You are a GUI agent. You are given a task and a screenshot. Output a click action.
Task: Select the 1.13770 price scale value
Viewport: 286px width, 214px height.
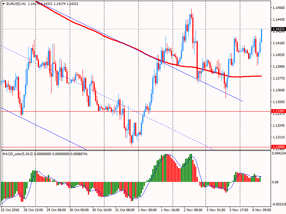click(278, 78)
